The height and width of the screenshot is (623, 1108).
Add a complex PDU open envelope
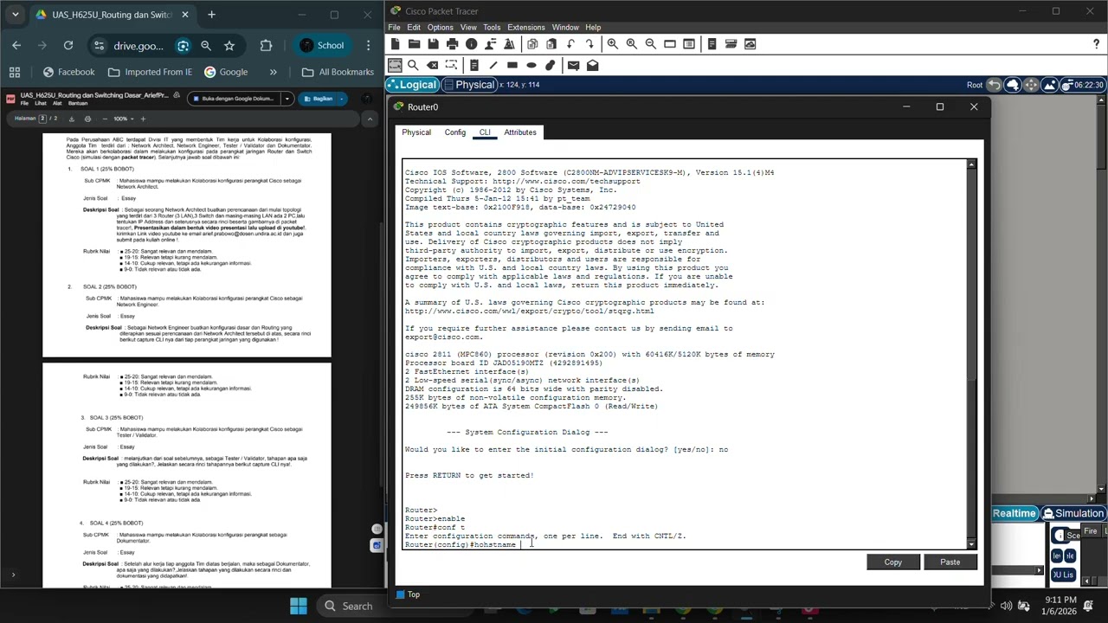click(592, 65)
